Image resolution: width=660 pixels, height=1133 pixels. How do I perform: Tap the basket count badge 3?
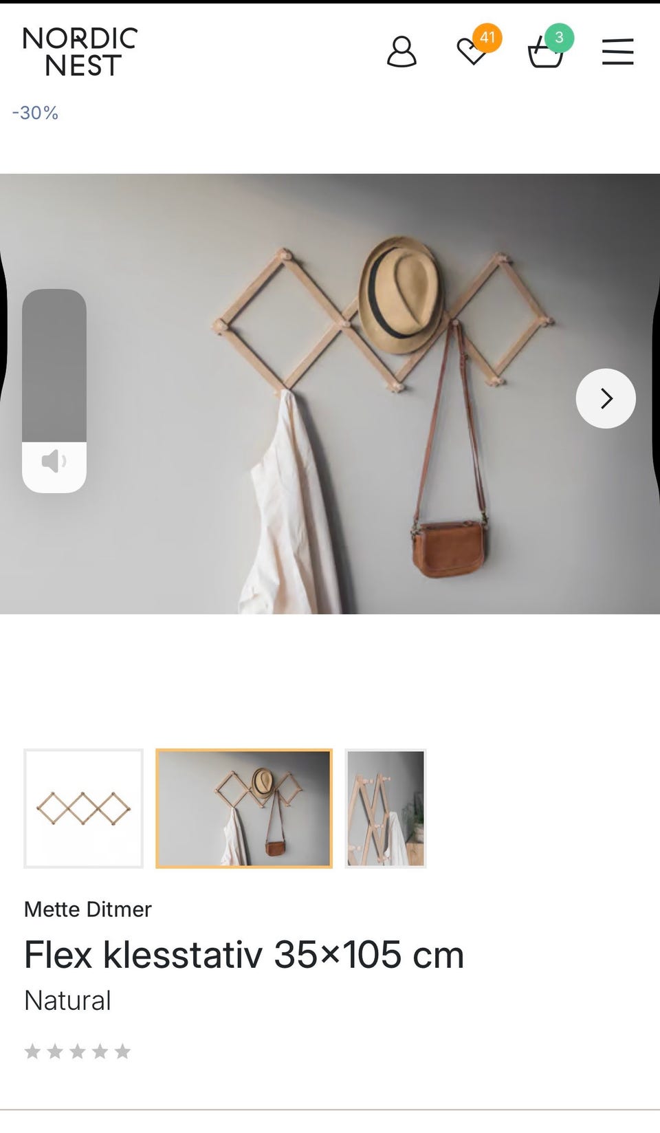[559, 37]
